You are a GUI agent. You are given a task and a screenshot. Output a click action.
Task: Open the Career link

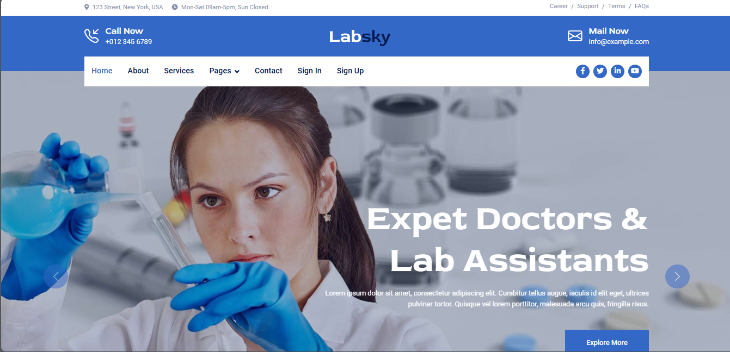(x=559, y=7)
